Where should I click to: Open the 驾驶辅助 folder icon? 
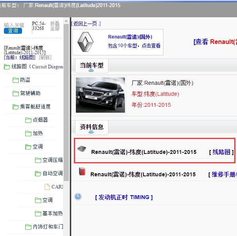[16, 93]
